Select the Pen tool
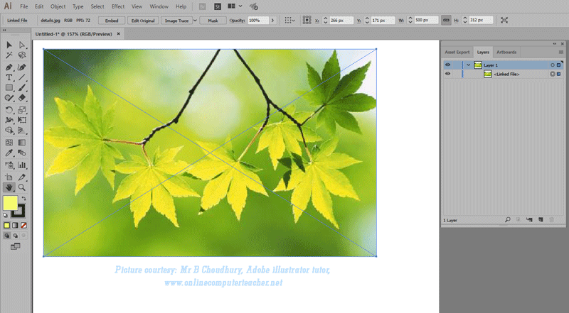569x313 pixels. [x=9, y=67]
